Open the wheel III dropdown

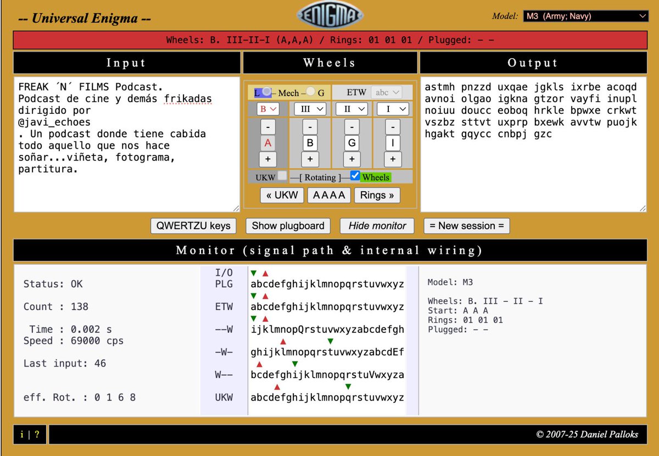pyautogui.click(x=310, y=109)
